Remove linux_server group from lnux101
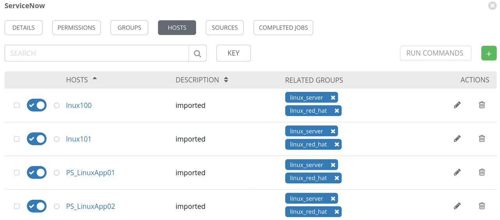 click(x=333, y=131)
